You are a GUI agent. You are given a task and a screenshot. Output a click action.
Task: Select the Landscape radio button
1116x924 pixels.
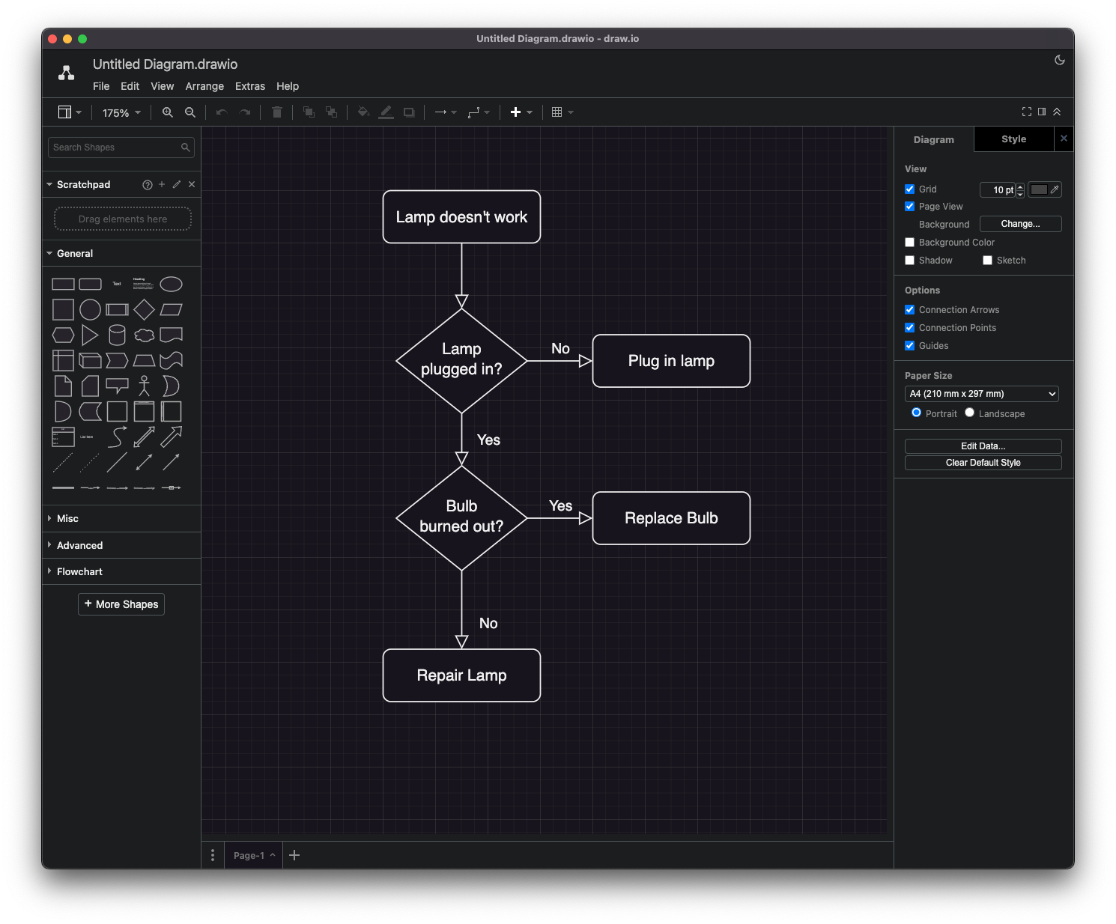pos(969,413)
